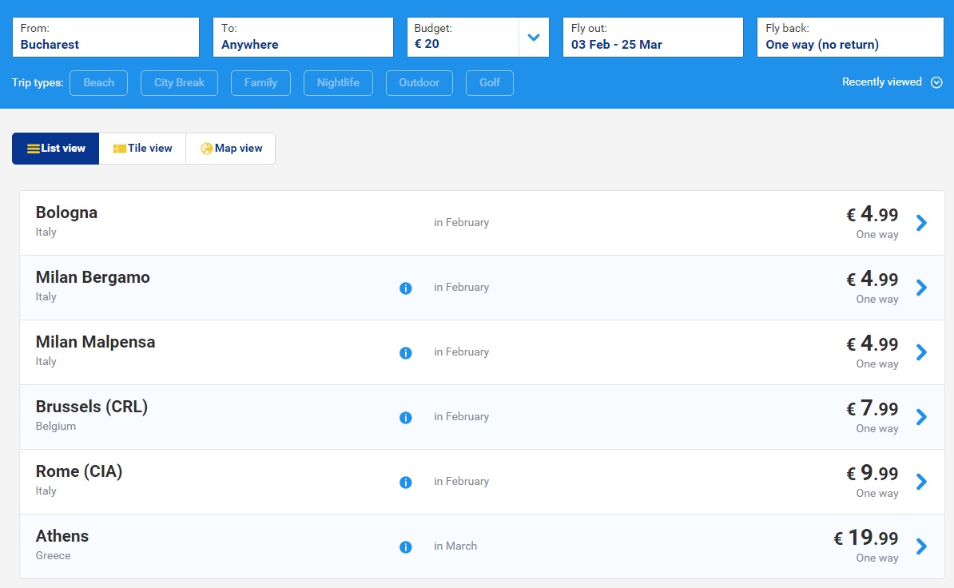954x588 pixels.
Task: Click the arrow icon on Brussels row
Action: click(921, 417)
